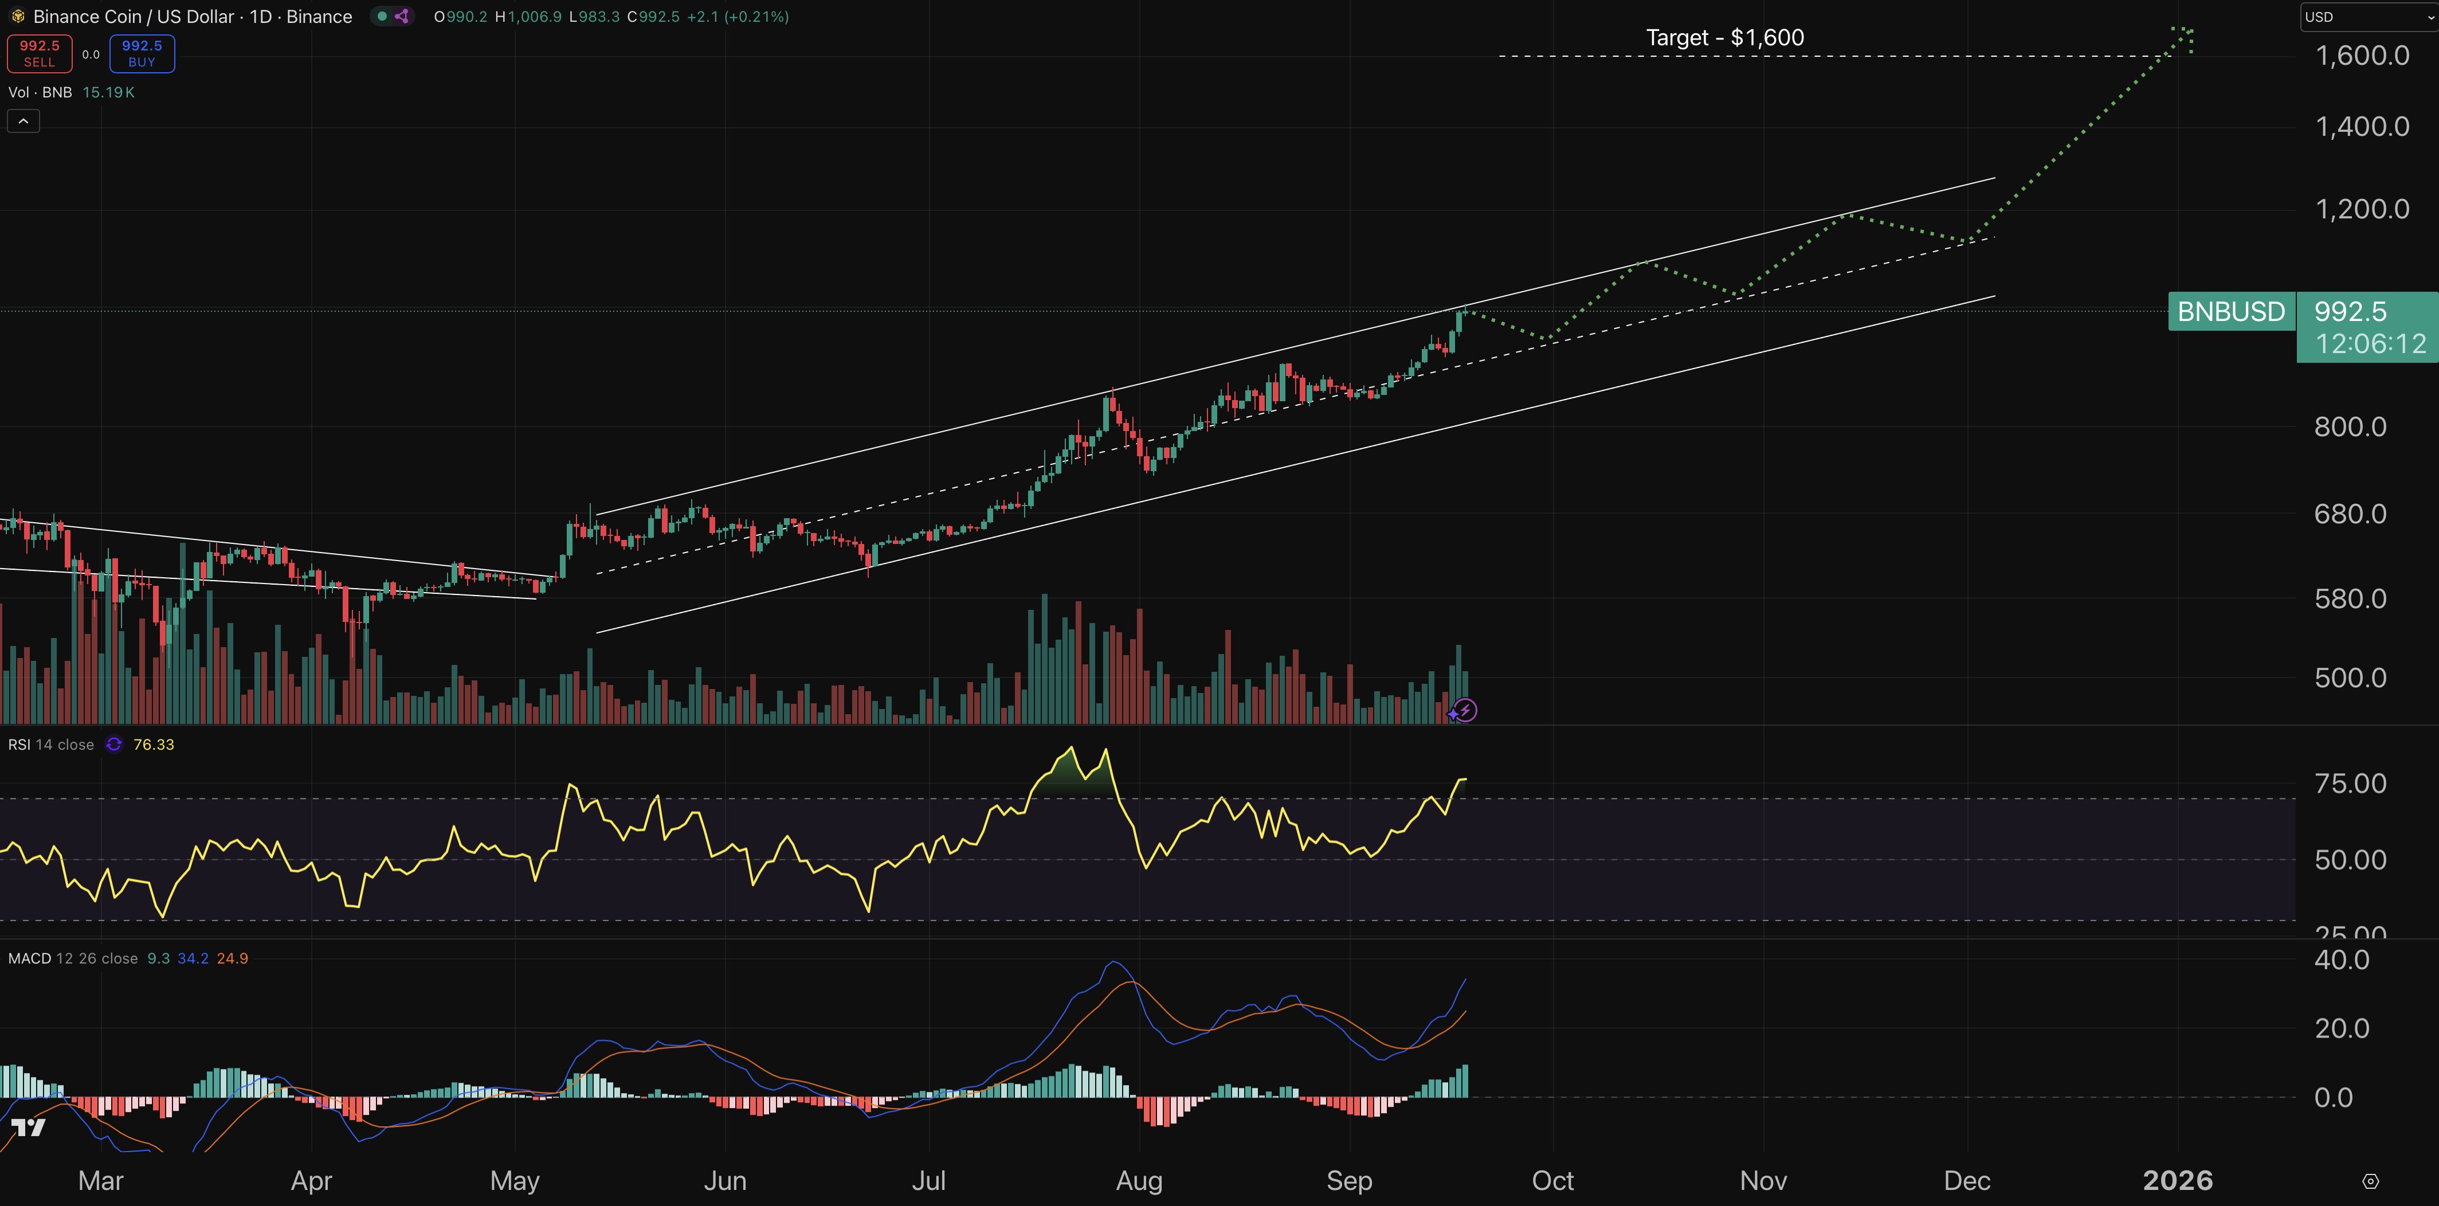Click the countdown timer under BNBUSD price
The width and height of the screenshot is (2439, 1206).
click(2368, 344)
